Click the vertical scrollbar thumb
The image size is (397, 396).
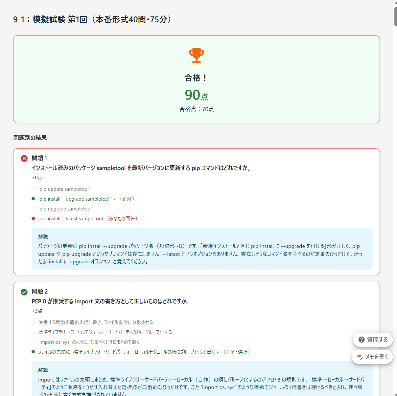(396, 16)
